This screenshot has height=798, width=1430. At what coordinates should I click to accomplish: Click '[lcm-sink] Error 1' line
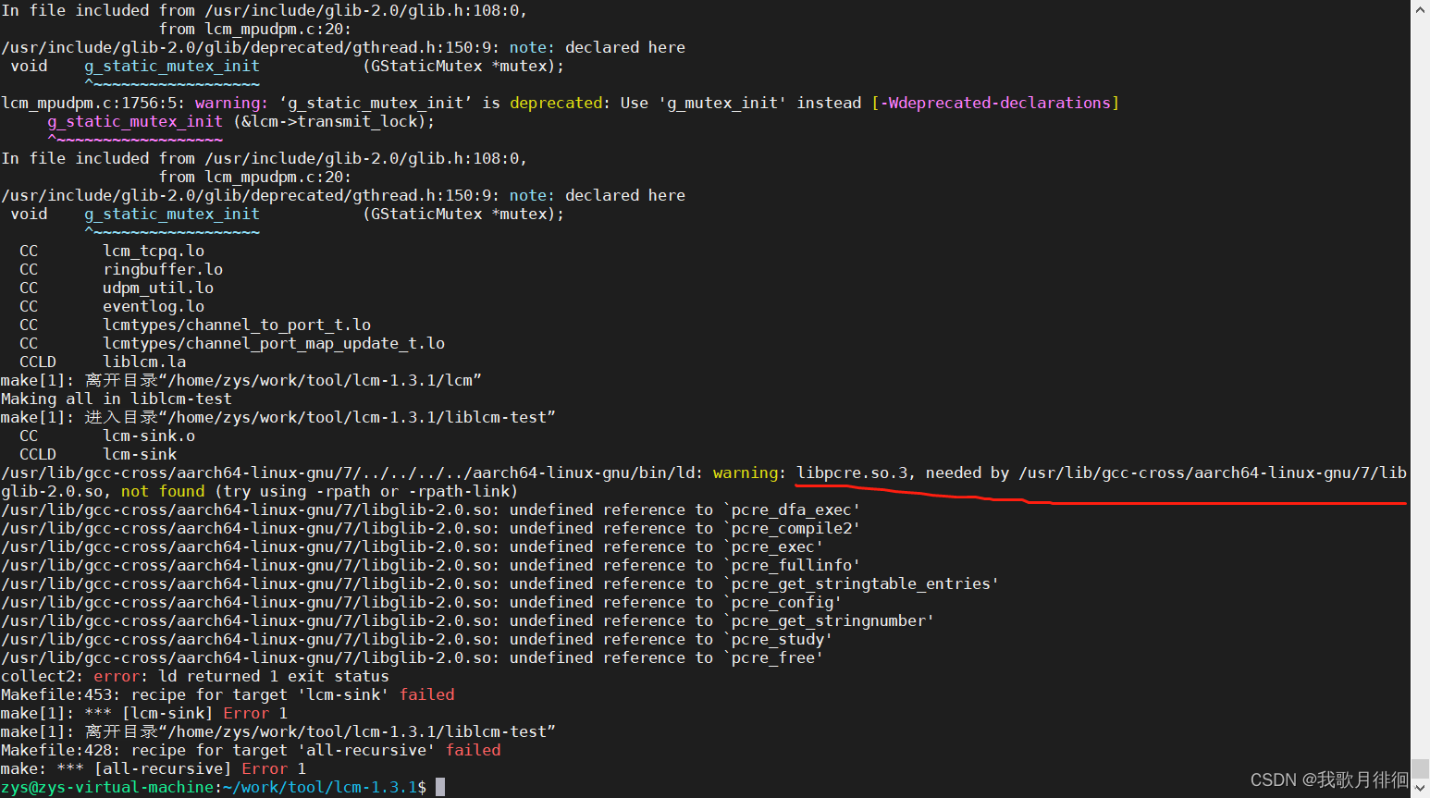144,713
